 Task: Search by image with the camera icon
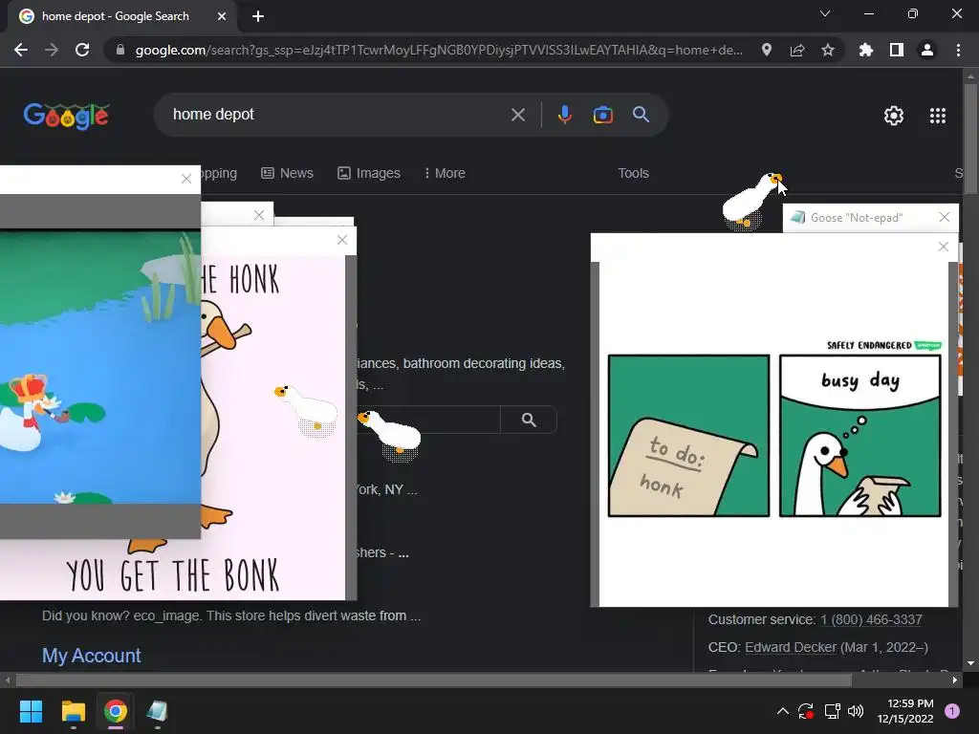[x=602, y=115]
